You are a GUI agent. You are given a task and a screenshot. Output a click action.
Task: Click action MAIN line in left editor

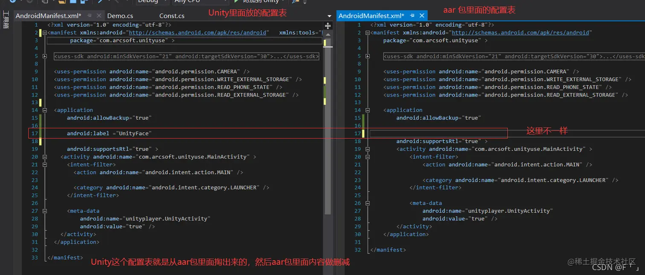click(158, 172)
